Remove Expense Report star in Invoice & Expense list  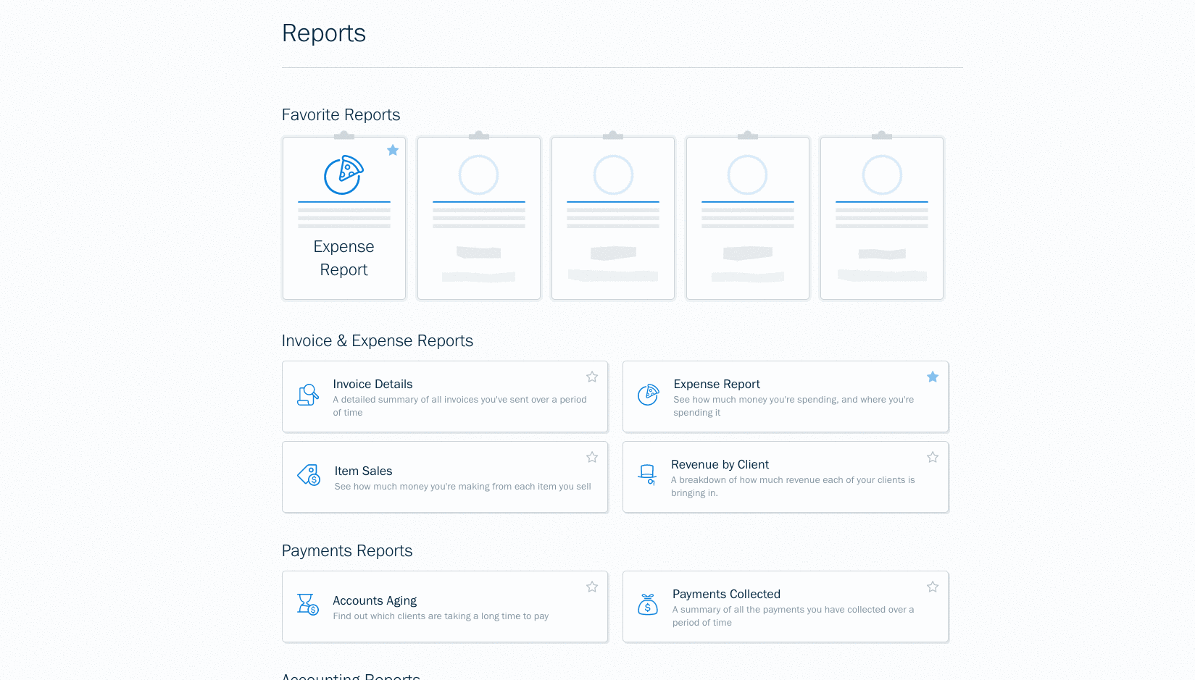933,377
